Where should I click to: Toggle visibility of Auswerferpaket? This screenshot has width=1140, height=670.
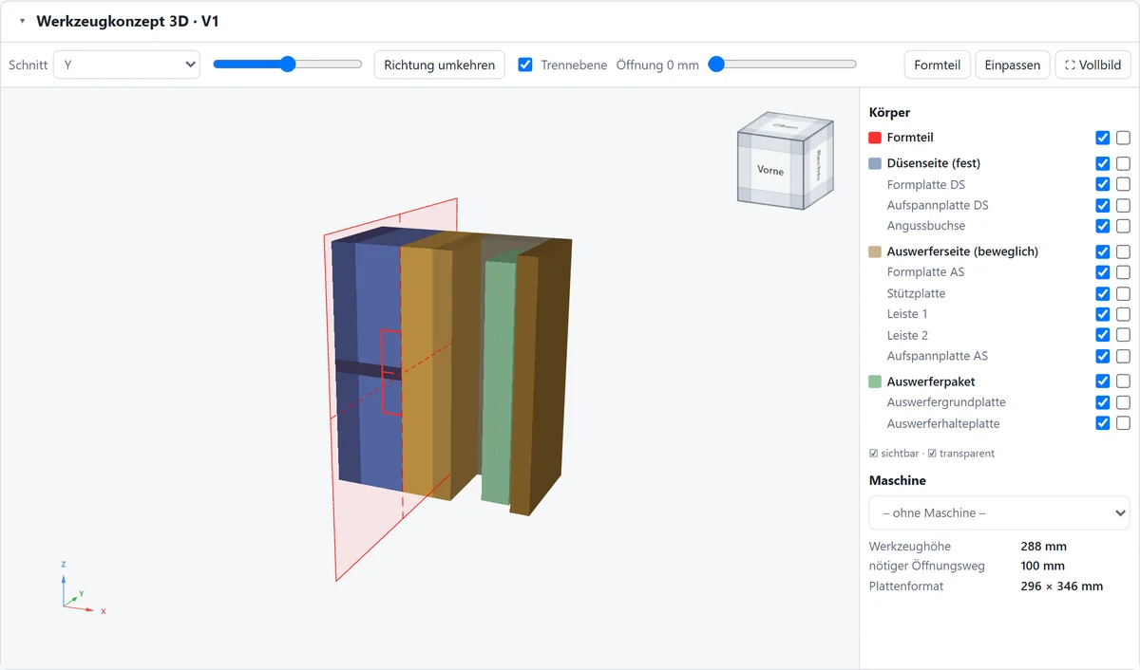[x=1103, y=382]
